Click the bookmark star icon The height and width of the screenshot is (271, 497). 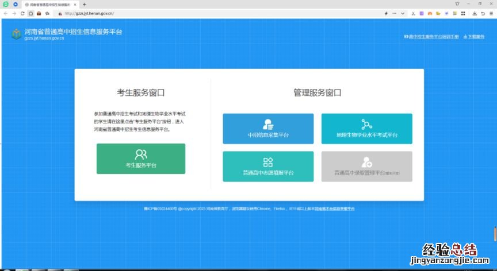47,13
